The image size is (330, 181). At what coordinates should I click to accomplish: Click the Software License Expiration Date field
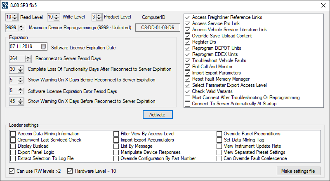28,46
